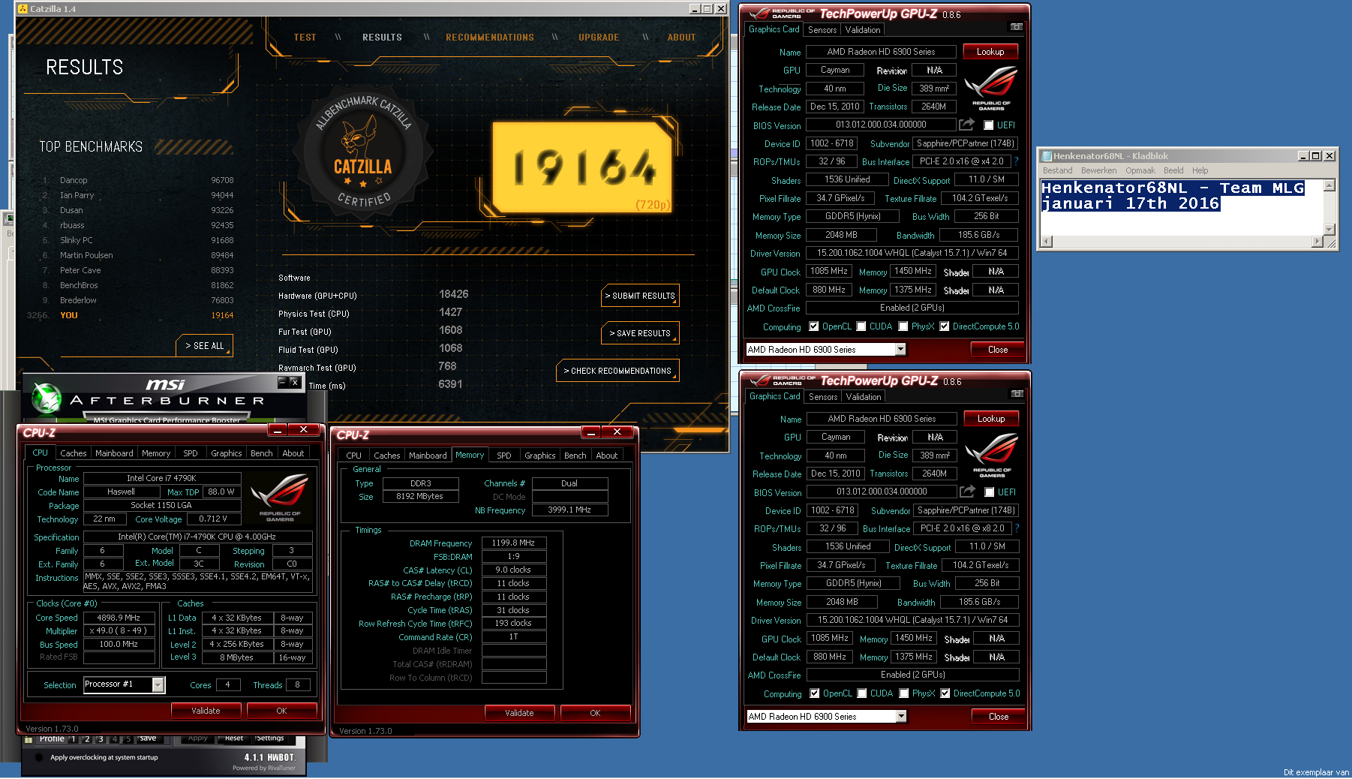Select Afterburner profile slot 2

(87, 739)
